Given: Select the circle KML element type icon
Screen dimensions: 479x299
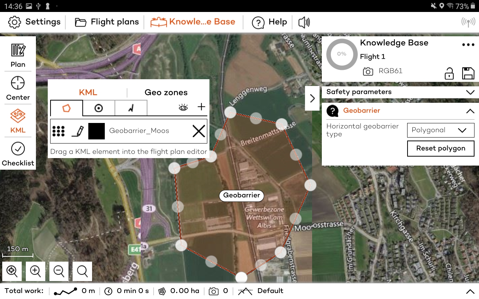Looking at the screenshot, I should pos(98,108).
